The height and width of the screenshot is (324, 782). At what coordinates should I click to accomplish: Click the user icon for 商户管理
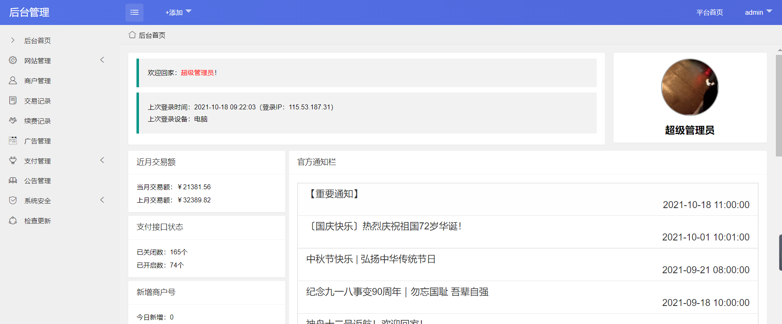tap(13, 80)
